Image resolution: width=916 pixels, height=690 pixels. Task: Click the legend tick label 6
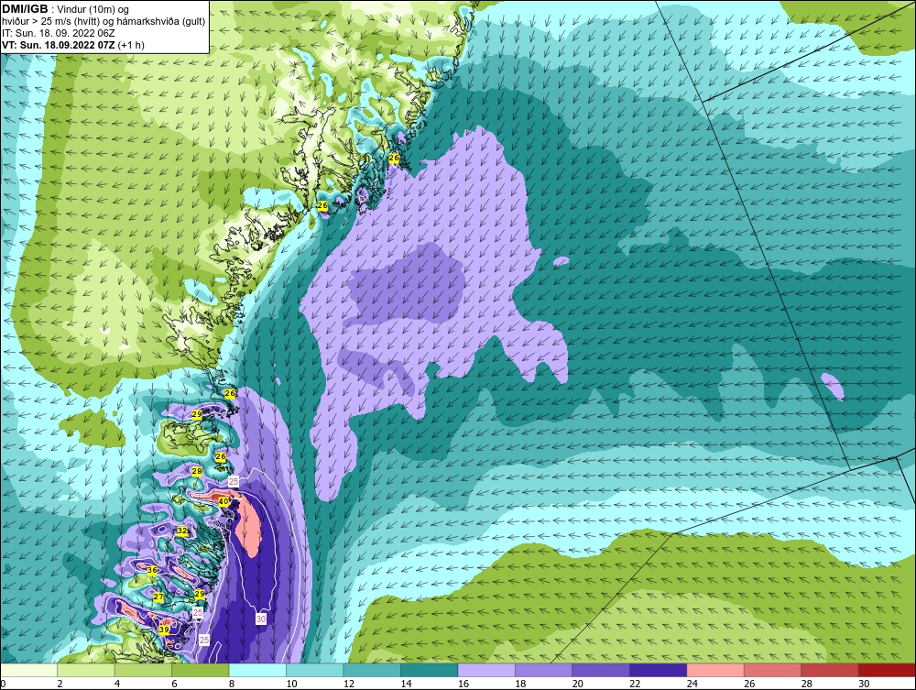pos(175,684)
